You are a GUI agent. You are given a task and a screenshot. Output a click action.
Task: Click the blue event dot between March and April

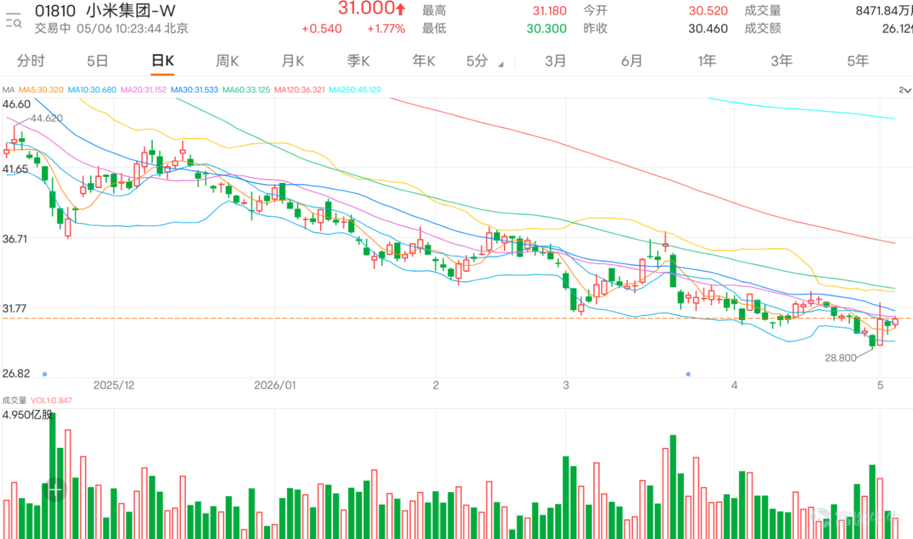tap(688, 374)
